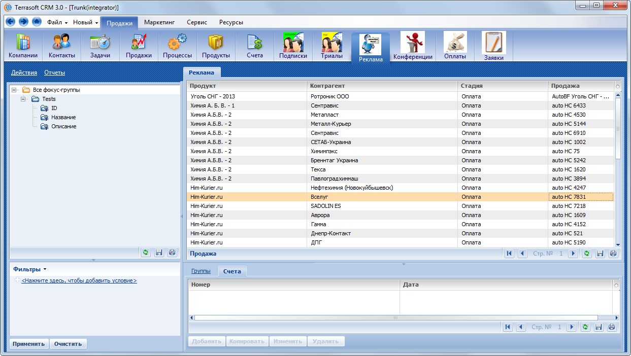Switch to the Продажи menu tab
Viewport: 631px width, 356px height.
[119, 23]
